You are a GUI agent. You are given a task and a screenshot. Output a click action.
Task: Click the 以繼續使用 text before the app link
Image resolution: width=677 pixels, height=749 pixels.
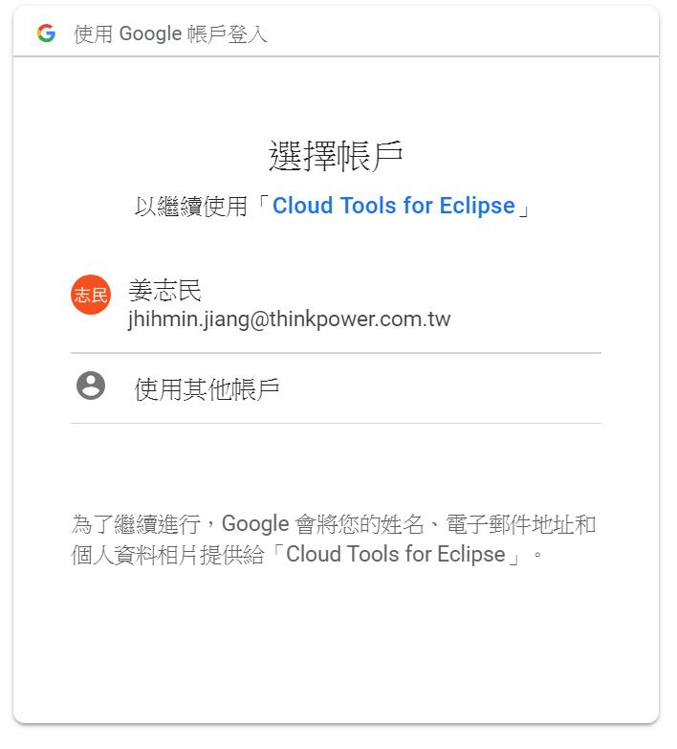click(191, 207)
